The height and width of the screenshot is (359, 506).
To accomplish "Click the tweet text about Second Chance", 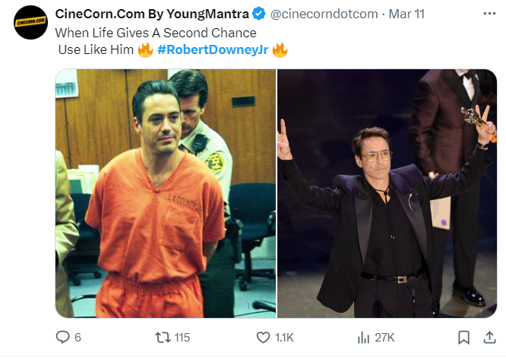I will 156,33.
